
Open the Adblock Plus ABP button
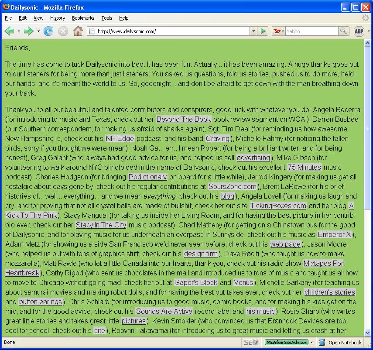tap(359, 31)
